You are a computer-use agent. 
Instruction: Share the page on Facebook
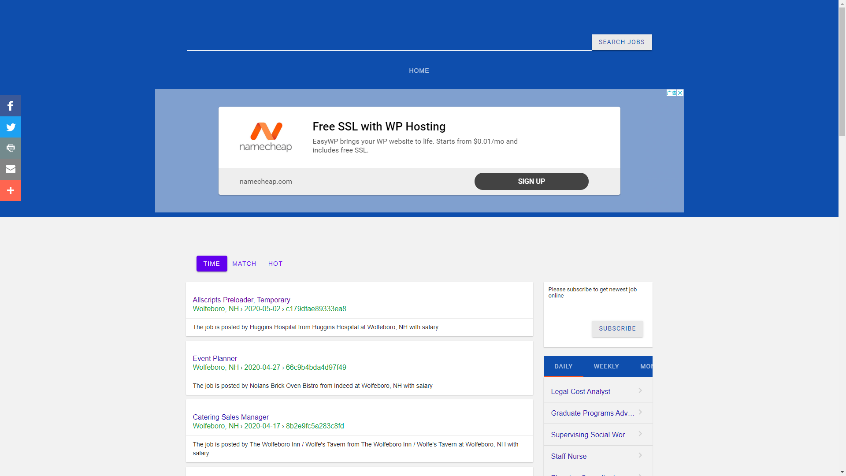pyautogui.click(x=10, y=106)
